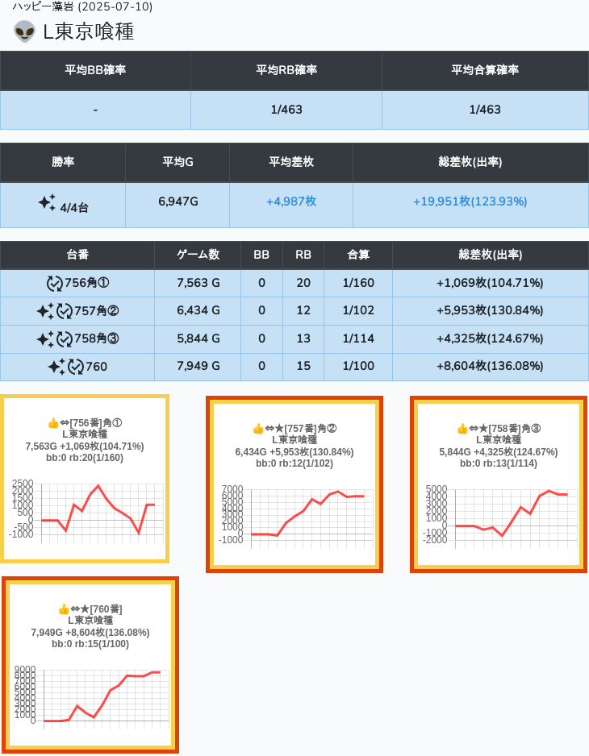The width and height of the screenshot is (589, 756).
Task: Click the sparkle icon in row 757角②
Action: point(45,311)
